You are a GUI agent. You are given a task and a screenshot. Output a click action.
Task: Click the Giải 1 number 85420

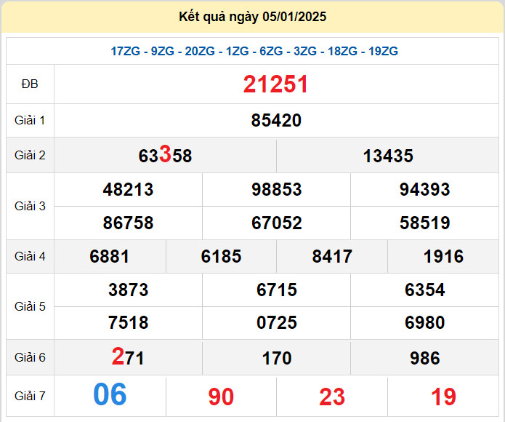276,120
